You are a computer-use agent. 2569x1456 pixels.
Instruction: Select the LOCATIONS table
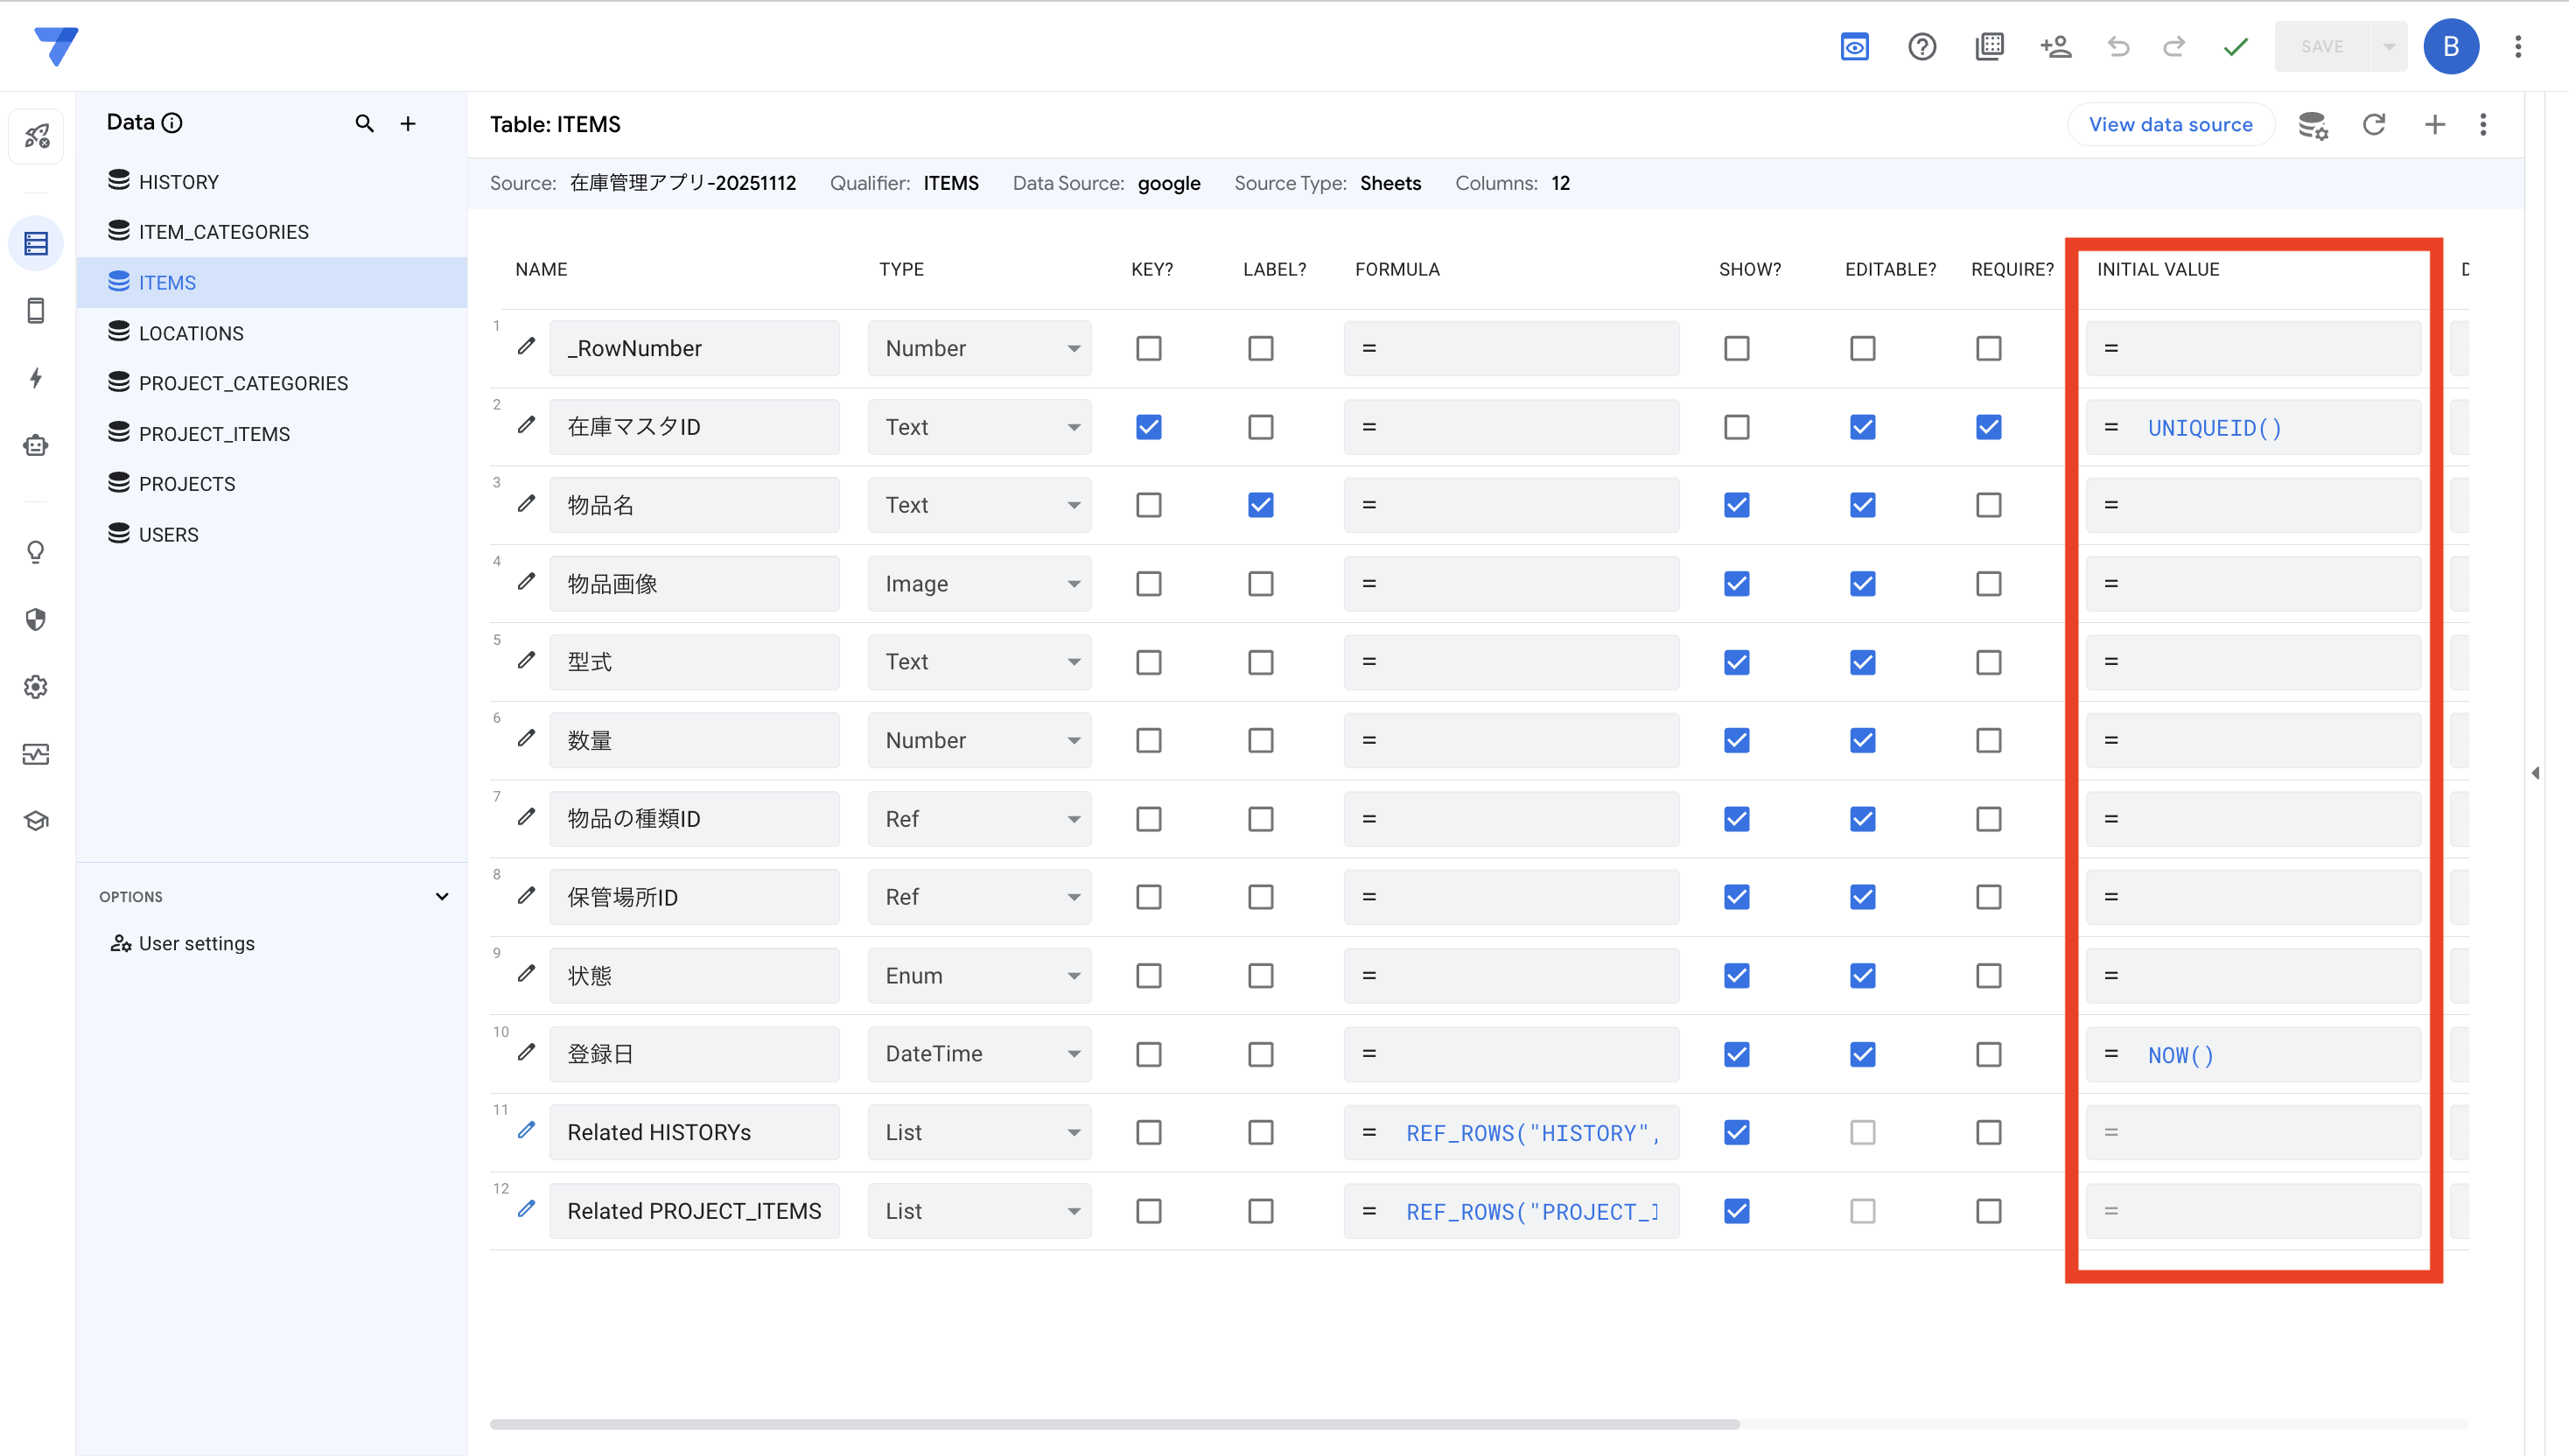tap(191, 333)
